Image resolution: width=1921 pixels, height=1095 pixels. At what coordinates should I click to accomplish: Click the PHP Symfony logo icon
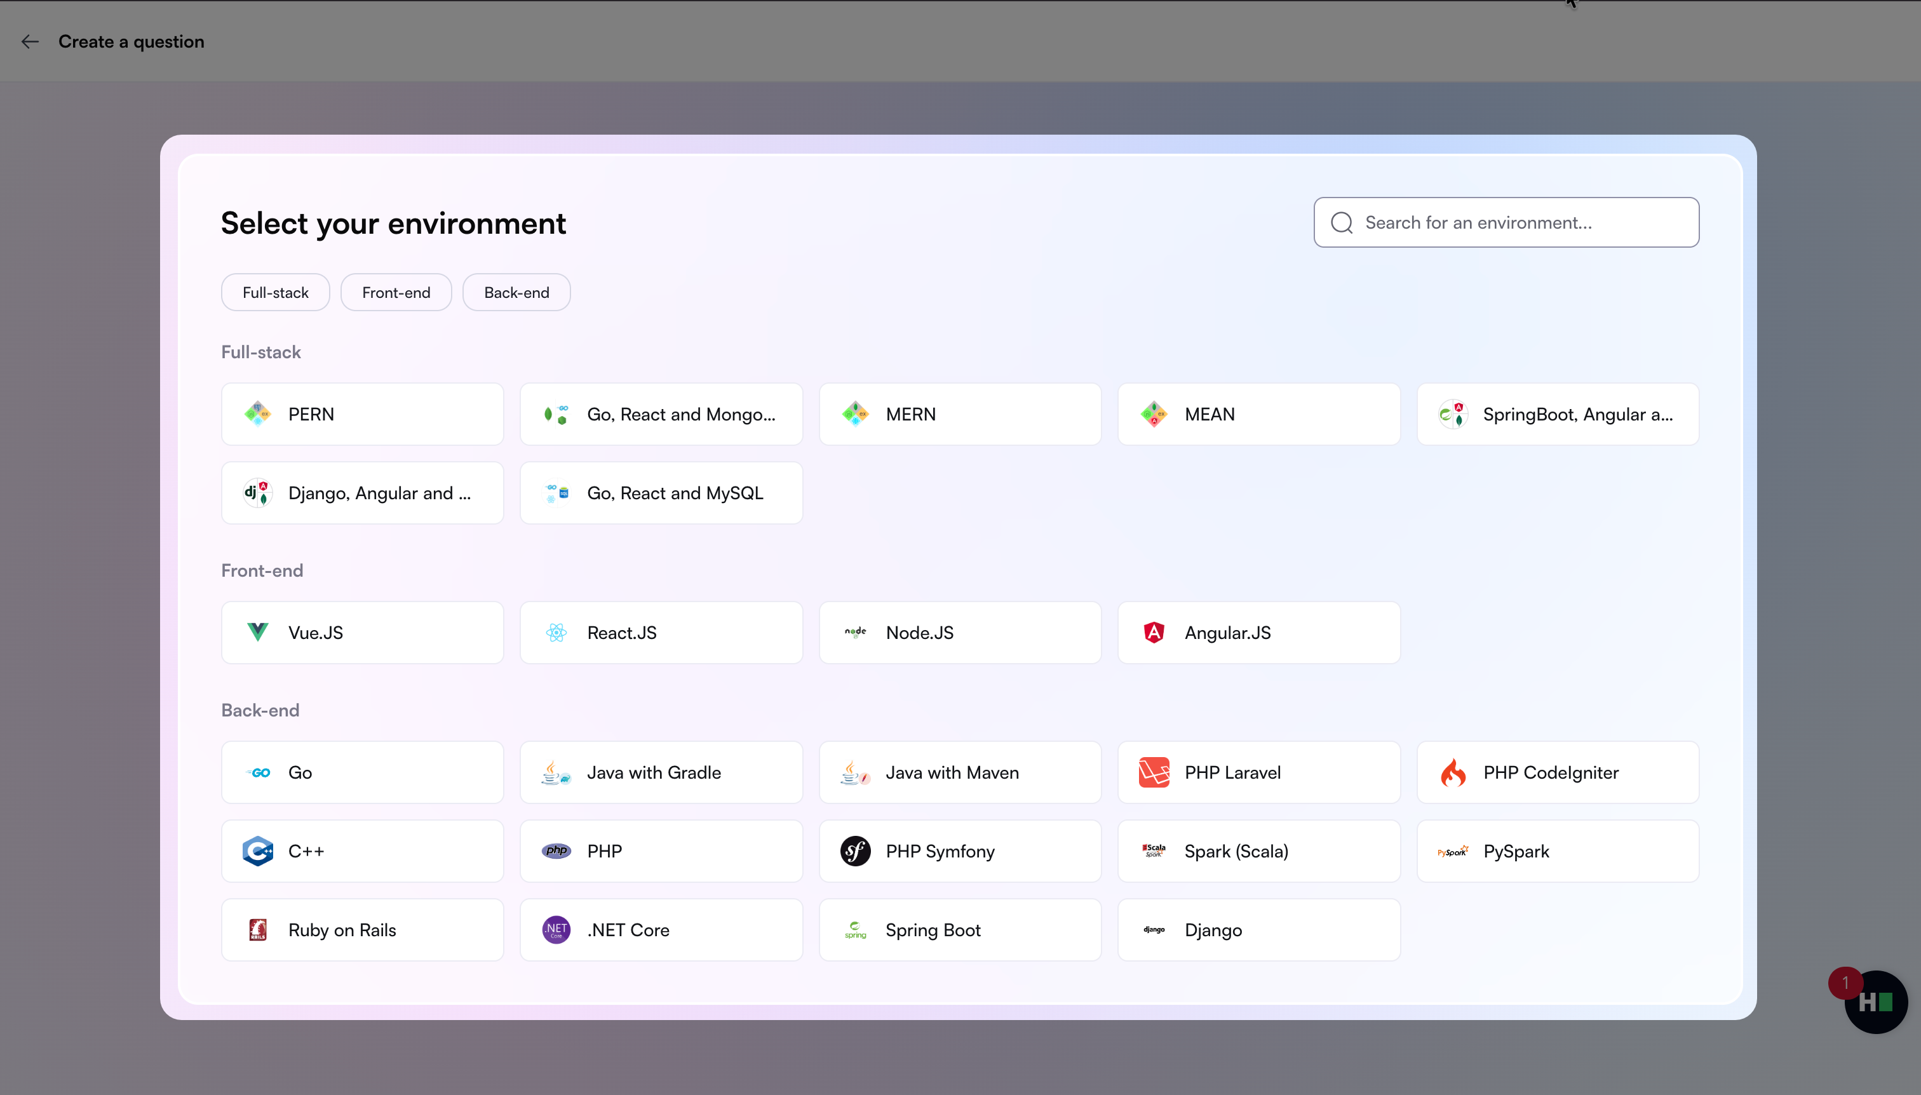click(x=855, y=851)
